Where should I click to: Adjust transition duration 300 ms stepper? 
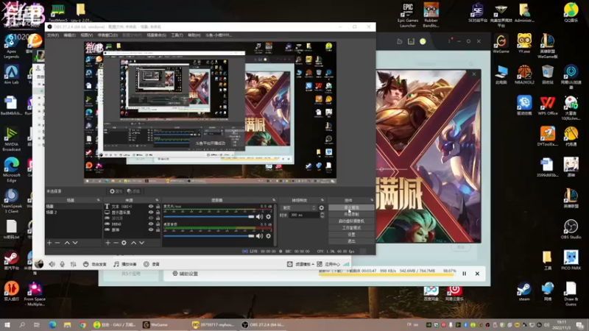pos(322,215)
